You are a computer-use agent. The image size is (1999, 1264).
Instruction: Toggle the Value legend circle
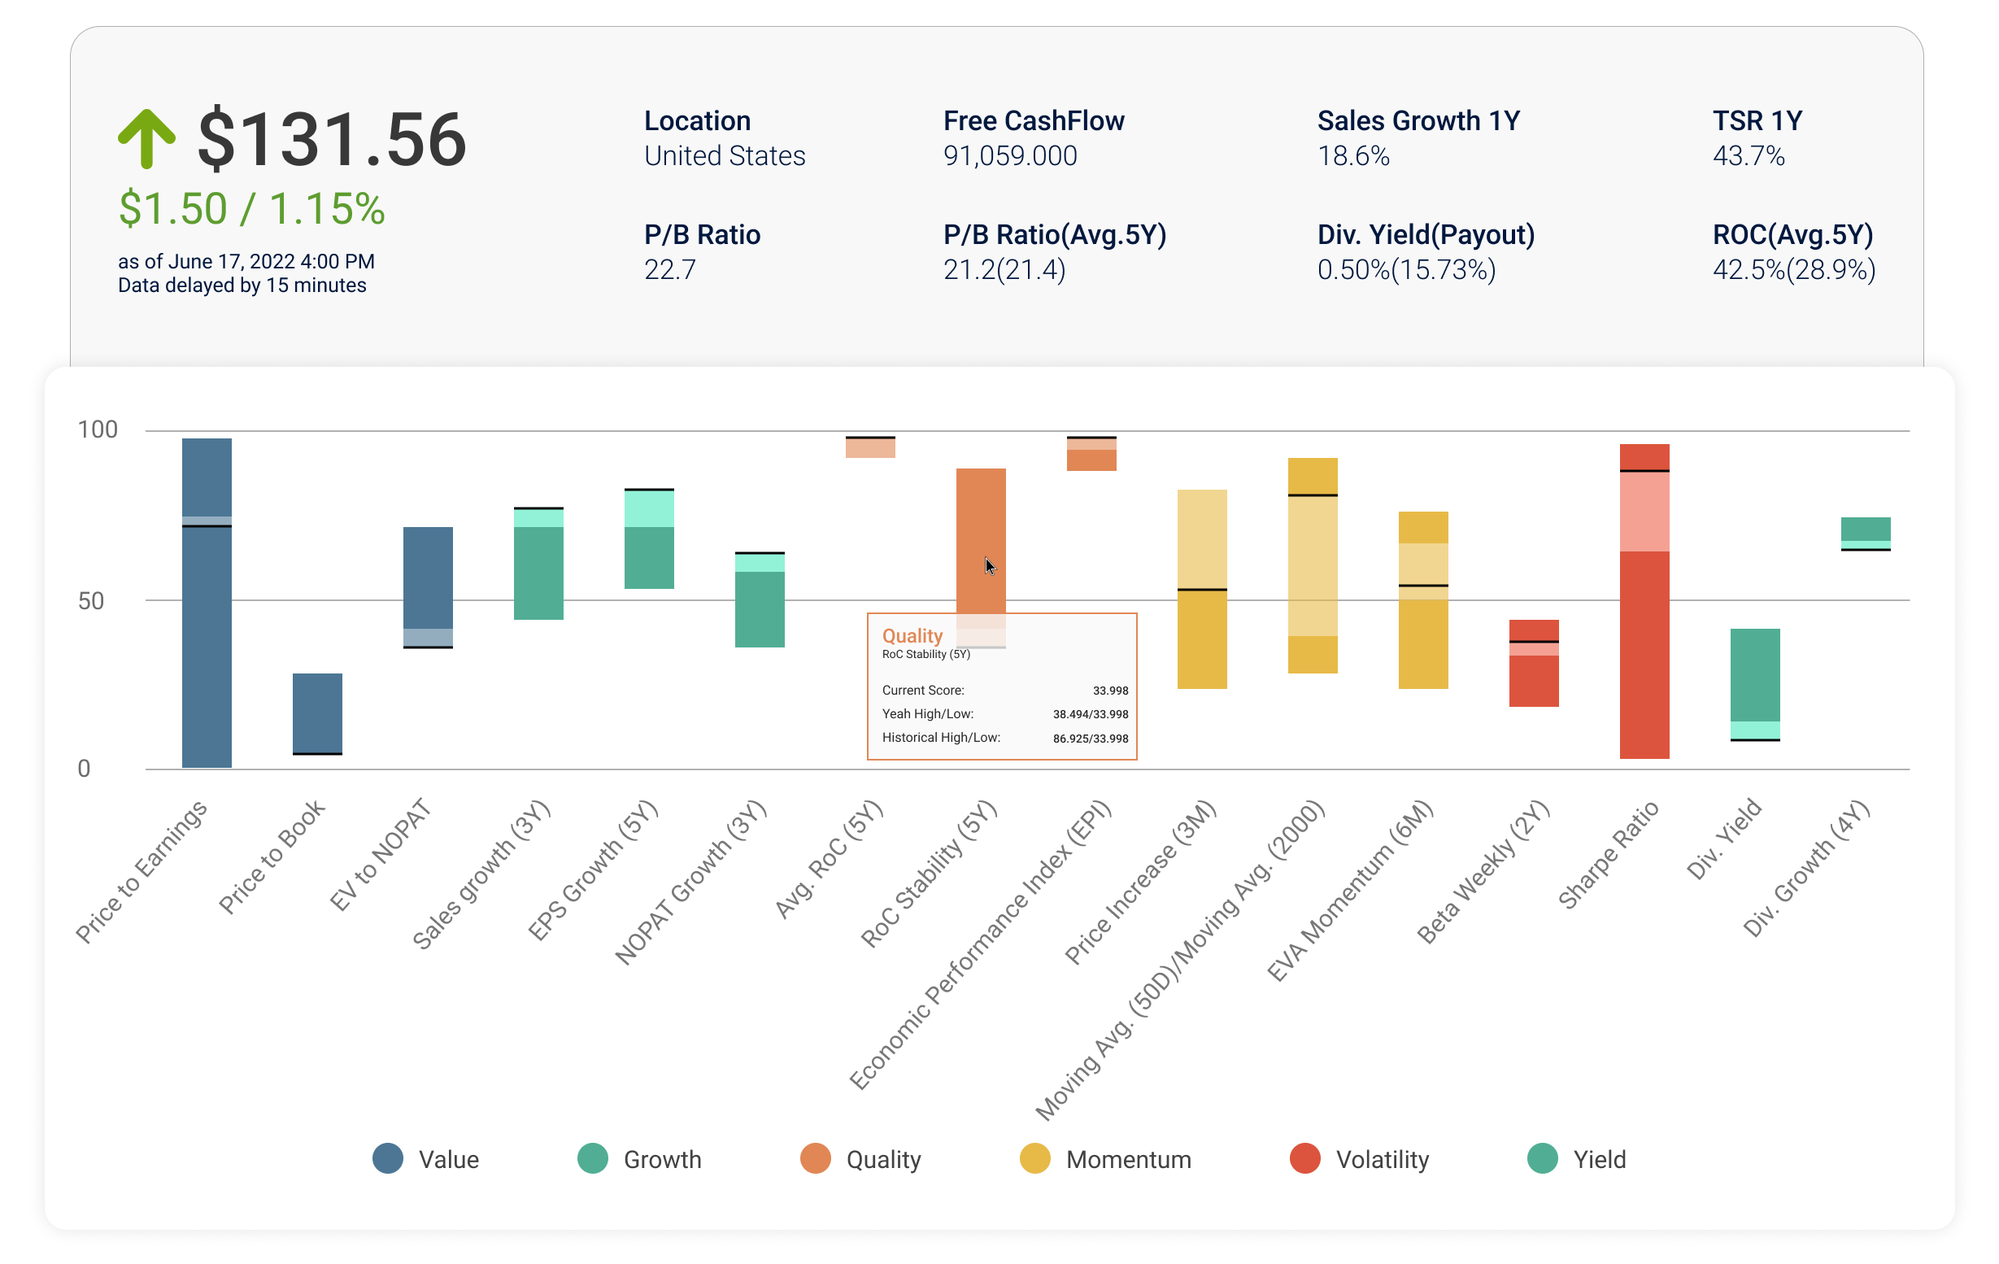[x=388, y=1157]
